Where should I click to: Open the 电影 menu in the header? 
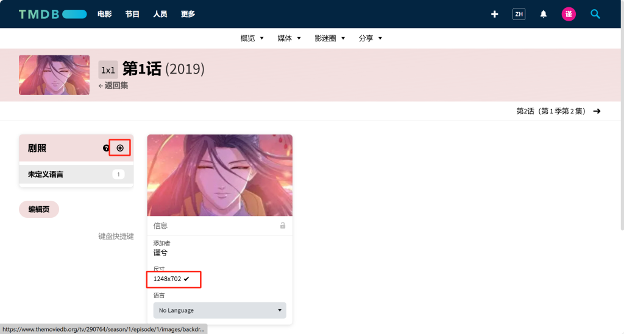click(x=105, y=15)
